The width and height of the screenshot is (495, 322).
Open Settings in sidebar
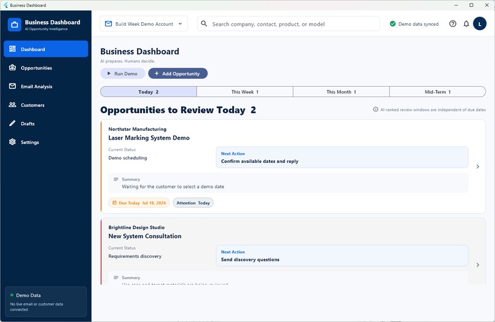click(x=46, y=142)
